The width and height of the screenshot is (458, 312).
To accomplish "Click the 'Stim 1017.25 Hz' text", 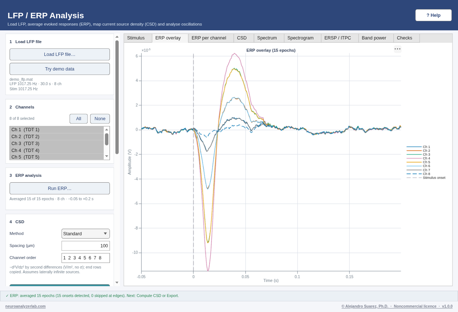I will 23,89.
